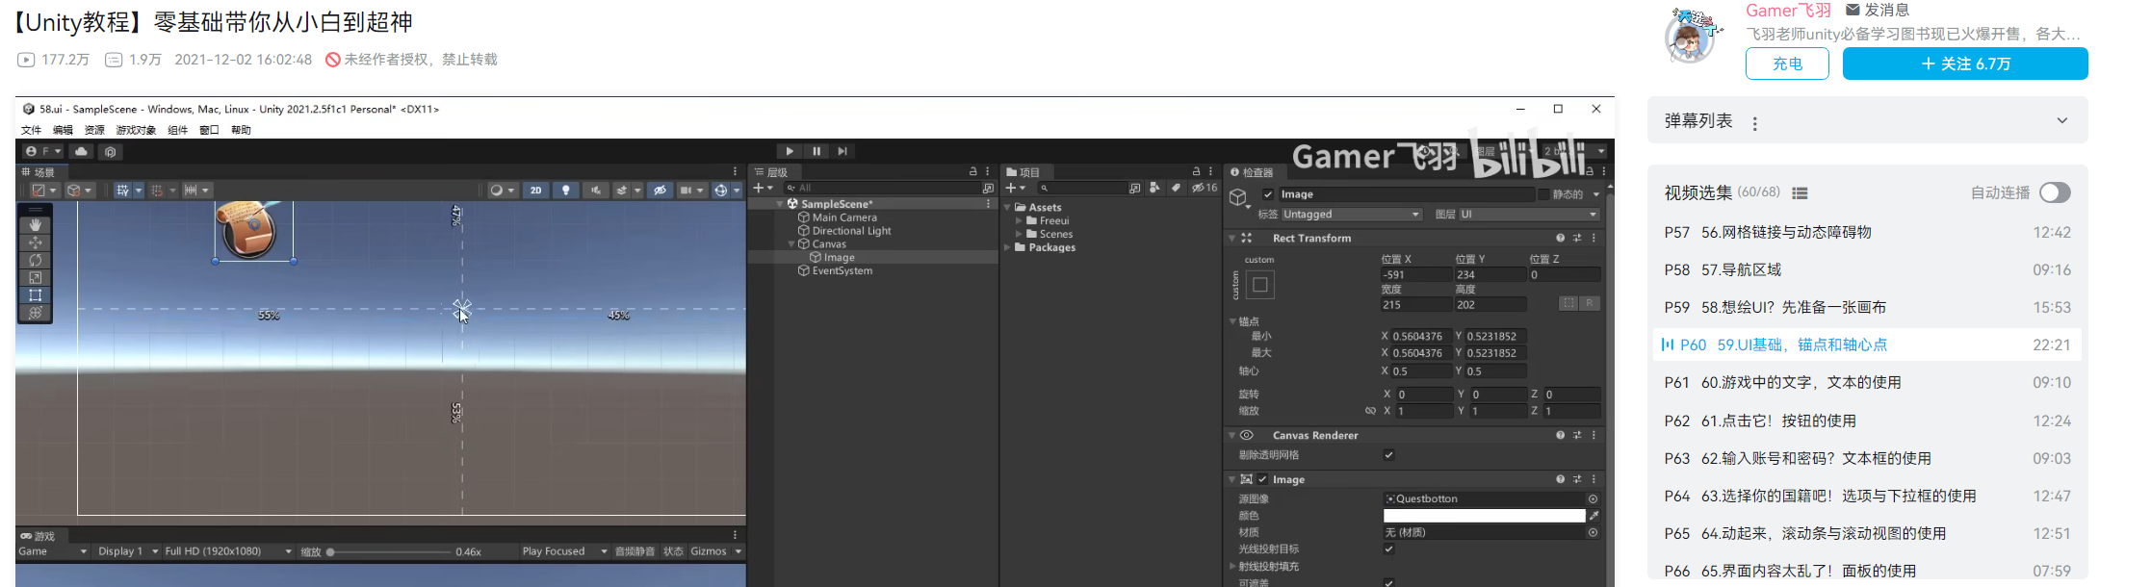Click the 充电 button
This screenshot has height=587, width=2151.
point(1786,64)
